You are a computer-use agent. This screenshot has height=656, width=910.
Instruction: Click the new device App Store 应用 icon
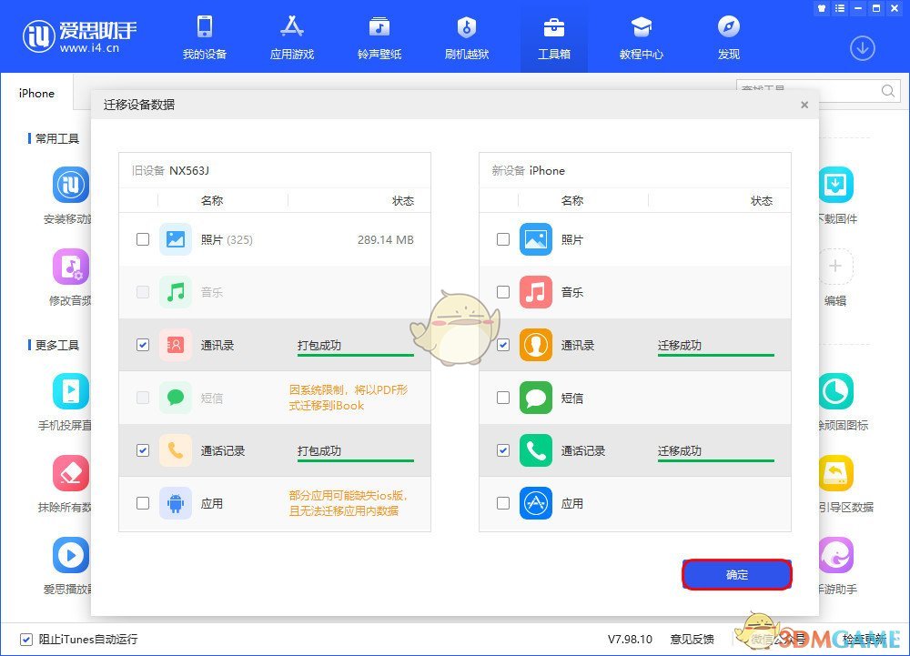pos(536,503)
